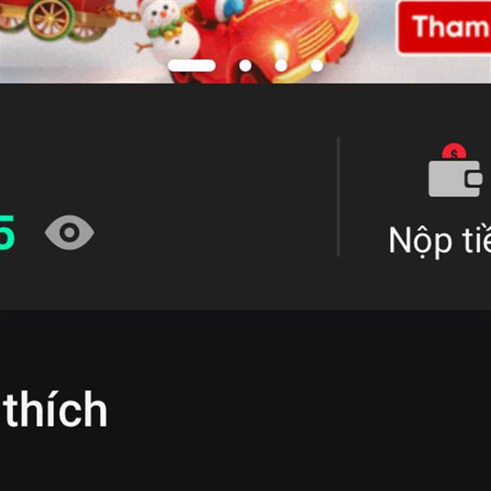Screen dimensions: 491x491
Task: Click the red dollar coin badge above wallet
Action: point(453,151)
